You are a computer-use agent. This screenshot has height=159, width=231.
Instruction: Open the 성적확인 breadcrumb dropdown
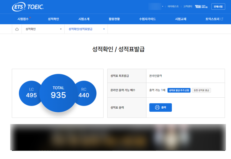pyautogui.click(x=43, y=29)
